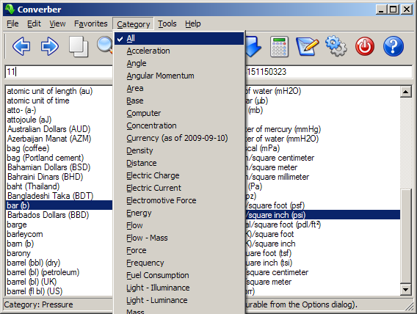Click the input value field showing 11
Viewport: 417px width, 314px height.
point(59,72)
